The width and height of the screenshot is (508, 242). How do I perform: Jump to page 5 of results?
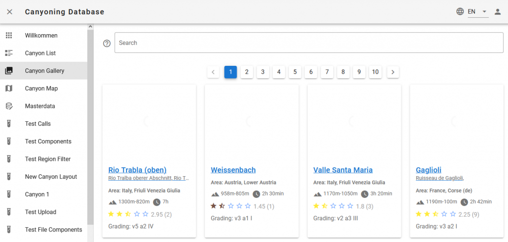pos(295,72)
